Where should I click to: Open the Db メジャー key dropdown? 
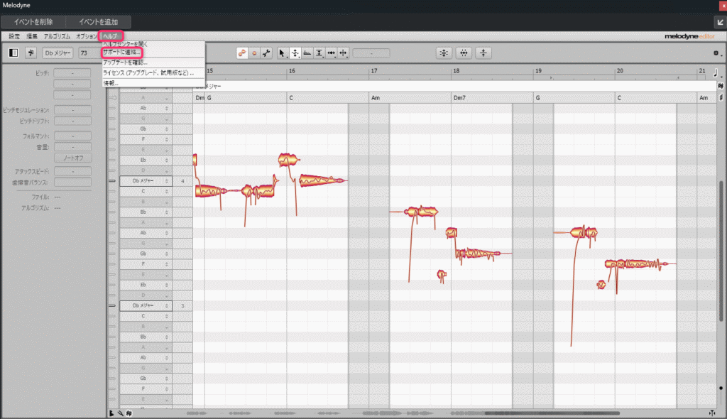[x=58, y=53]
